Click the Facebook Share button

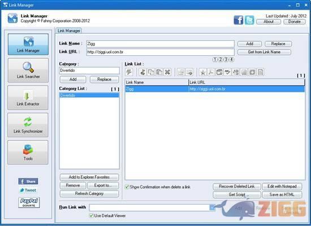tap(28, 181)
